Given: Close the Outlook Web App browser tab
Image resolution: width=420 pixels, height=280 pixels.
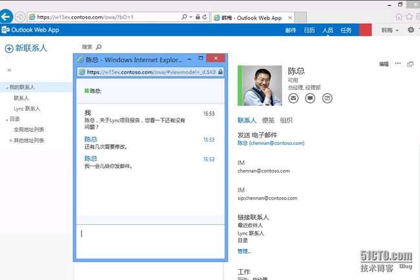Looking at the screenshot, I should (x=290, y=18).
